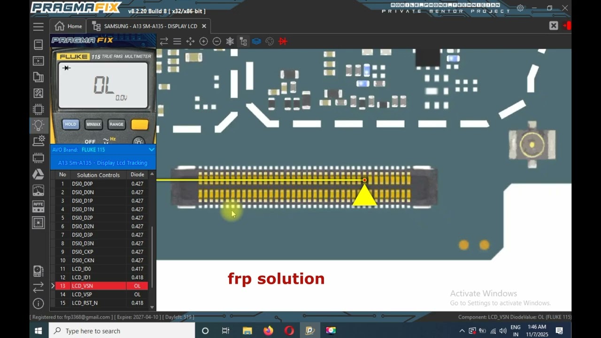
Task: Open the circuit schematic sidebar icon
Action: (x=39, y=93)
